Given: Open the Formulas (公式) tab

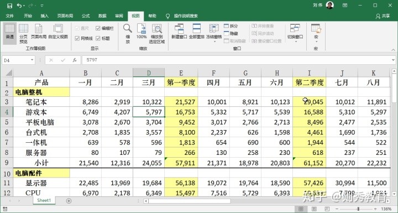Looking at the screenshot, I should coord(86,15).
